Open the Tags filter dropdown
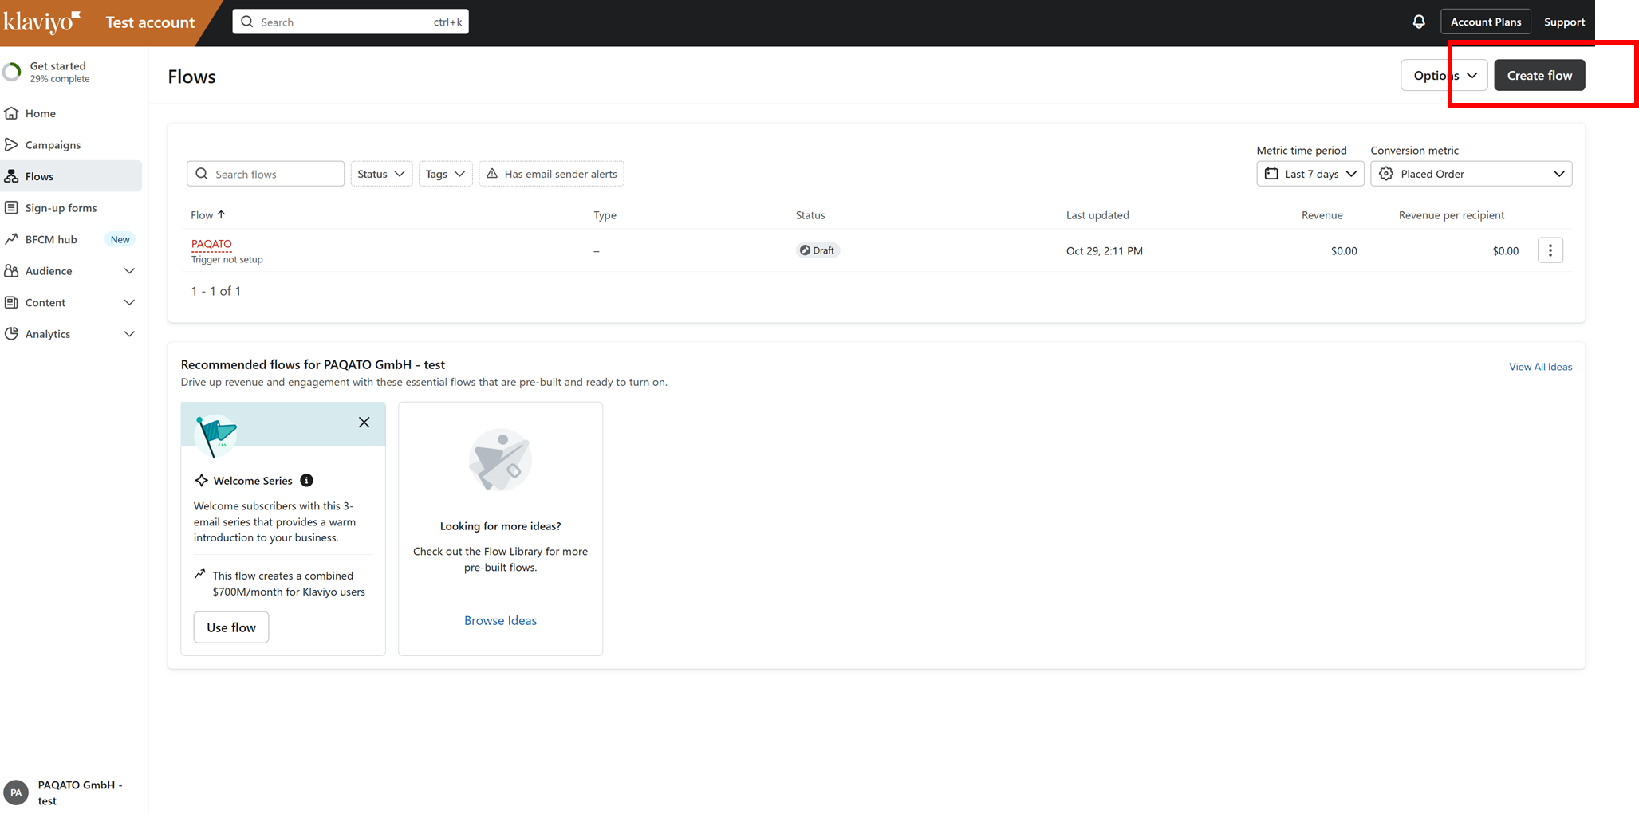The image size is (1639, 814). coord(445,174)
